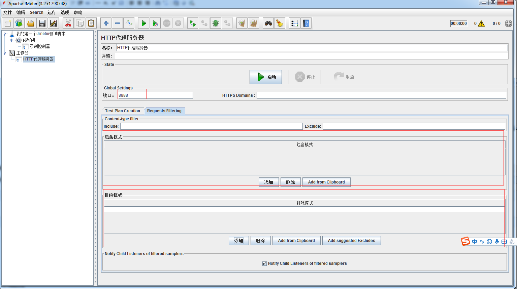The image size is (517, 289).
Task: Click the greyed Remote shutdown all icon
Action: pyautogui.click(x=227, y=23)
